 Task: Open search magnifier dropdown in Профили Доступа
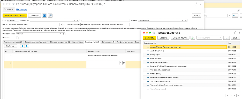coord(226,38)
